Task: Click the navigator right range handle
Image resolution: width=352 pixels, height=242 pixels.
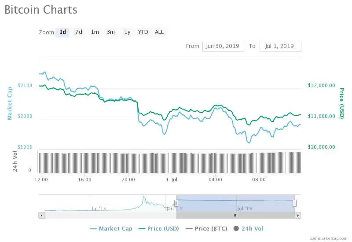Action: tap(294, 203)
